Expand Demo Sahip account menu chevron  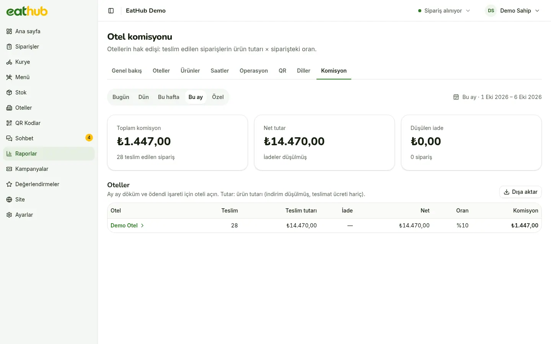tap(537, 11)
